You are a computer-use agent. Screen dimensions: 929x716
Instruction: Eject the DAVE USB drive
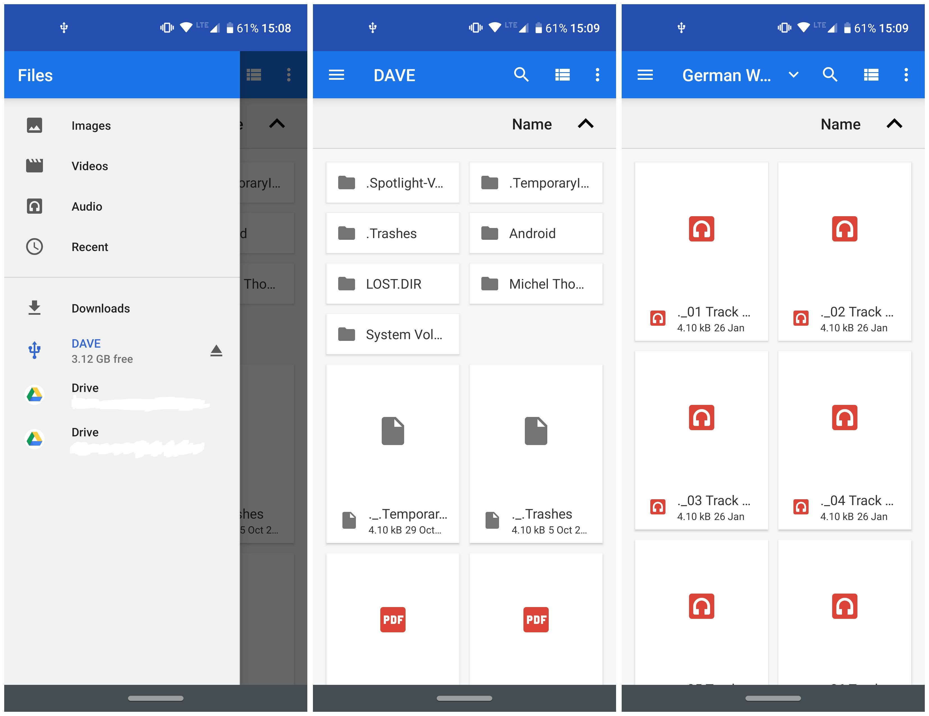coord(216,350)
